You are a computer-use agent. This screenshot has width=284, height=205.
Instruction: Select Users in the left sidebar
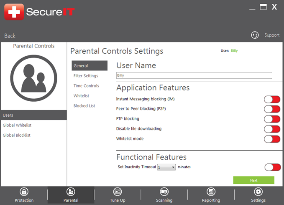point(34,115)
